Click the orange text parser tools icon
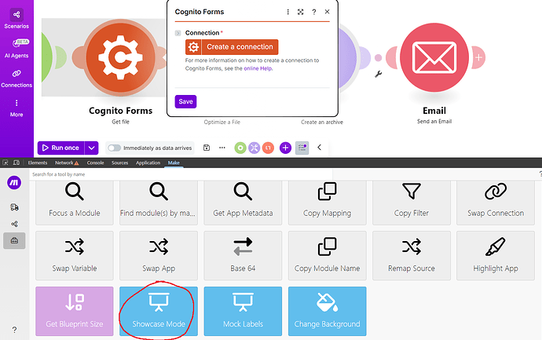Screen dimensions: 542x340 [268, 148]
